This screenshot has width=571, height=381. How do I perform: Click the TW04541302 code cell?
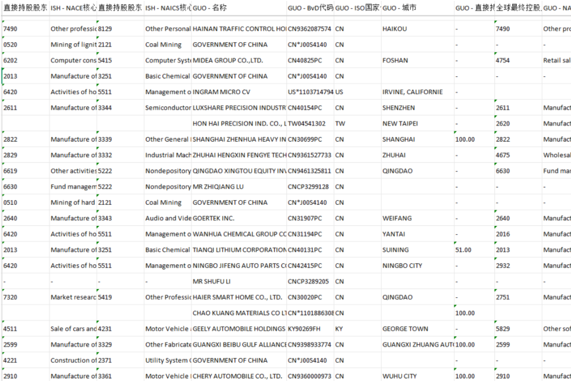(310, 123)
